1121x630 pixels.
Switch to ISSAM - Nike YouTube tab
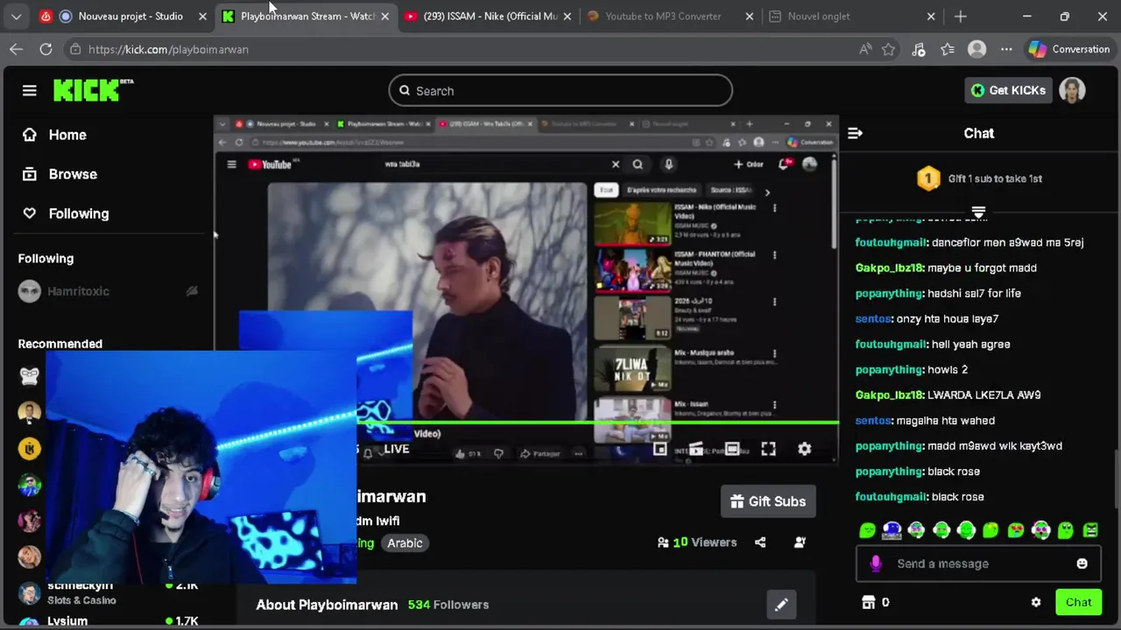coord(490,16)
